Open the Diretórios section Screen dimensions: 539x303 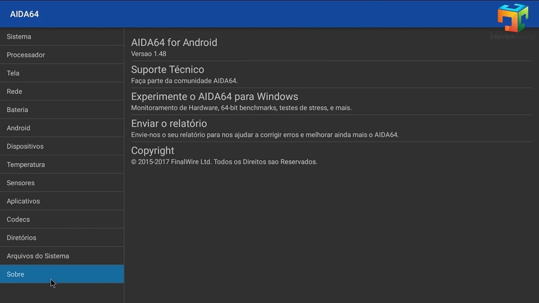pyautogui.click(x=22, y=237)
